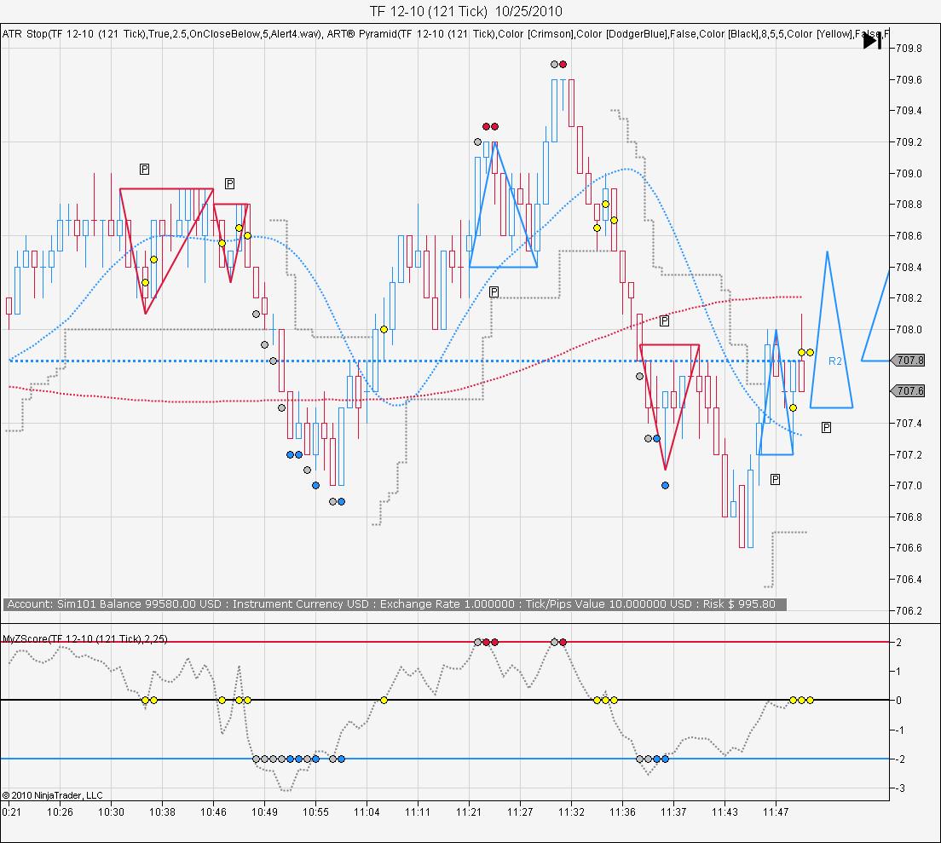Click the 11:11 time axis label
Image resolution: width=941 pixels, height=843 pixels.
tap(417, 811)
